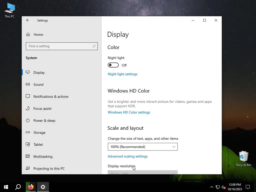Maximize the Settings window
The image size is (256, 192).
pos(204,20)
